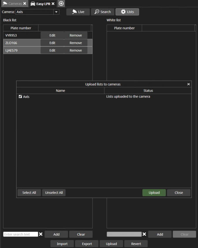Uncheck the Axis camera checkbox

[21, 96]
